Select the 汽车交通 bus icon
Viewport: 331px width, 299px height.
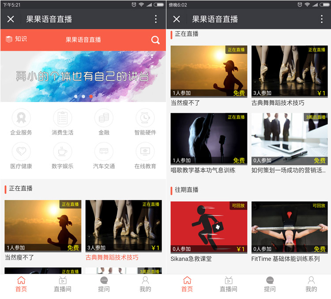tap(104, 151)
